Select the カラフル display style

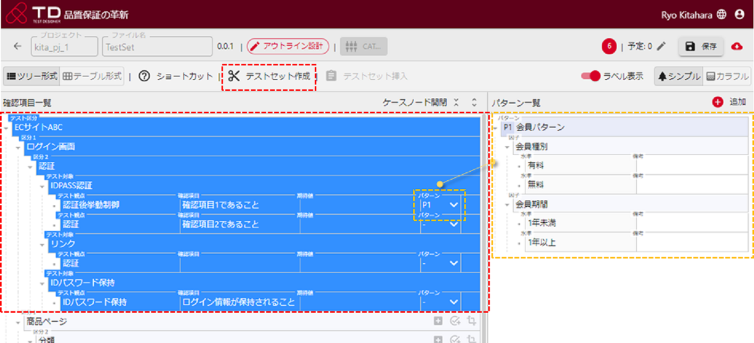pyautogui.click(x=727, y=76)
